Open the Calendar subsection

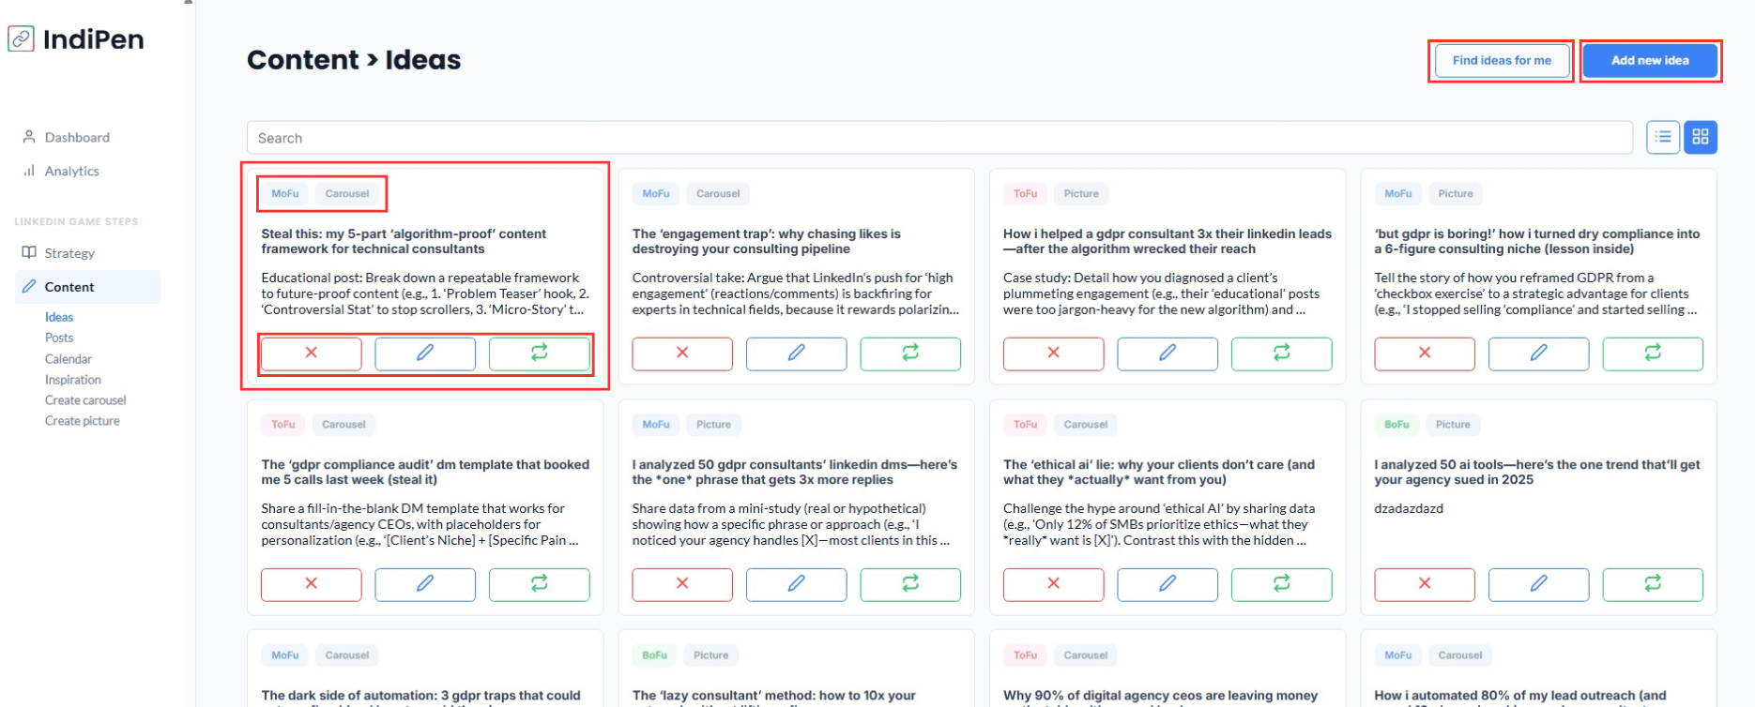[69, 359]
